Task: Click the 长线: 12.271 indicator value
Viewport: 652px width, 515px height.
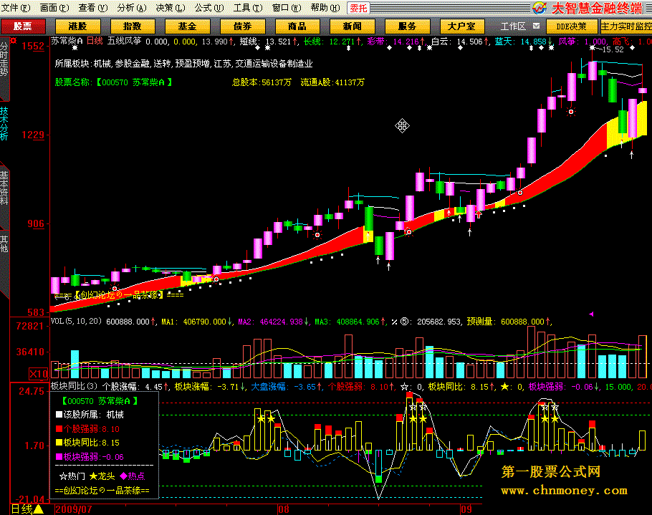Action: click(x=332, y=41)
